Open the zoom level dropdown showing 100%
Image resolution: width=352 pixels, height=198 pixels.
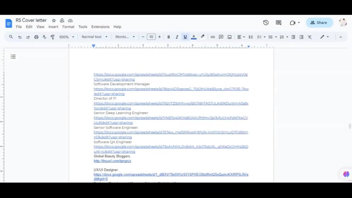click(67, 37)
